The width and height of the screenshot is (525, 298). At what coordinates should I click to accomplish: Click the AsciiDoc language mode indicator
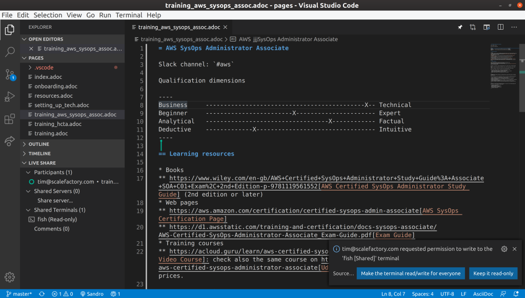483,294
